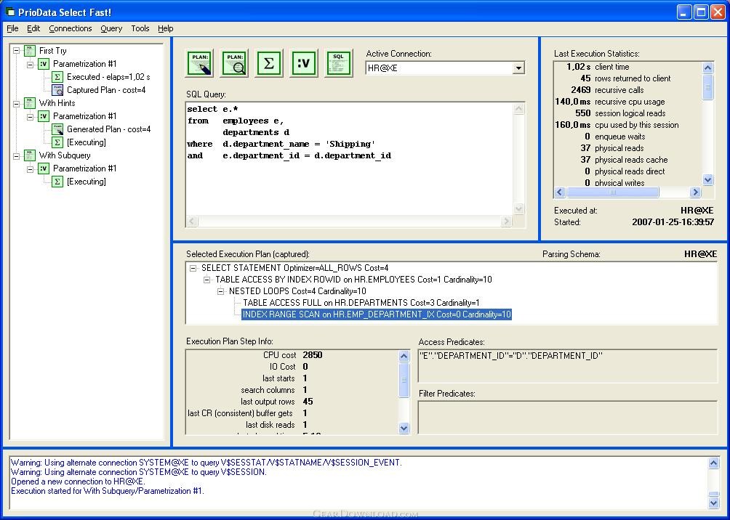Viewport: 730px width, 520px height.
Task: Click the plan icon next to Generated Plan
Action: click(x=57, y=129)
